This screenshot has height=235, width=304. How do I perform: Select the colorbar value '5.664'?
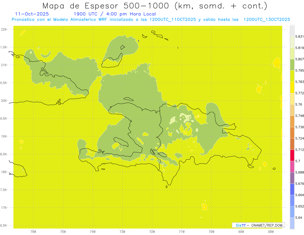[299, 195]
